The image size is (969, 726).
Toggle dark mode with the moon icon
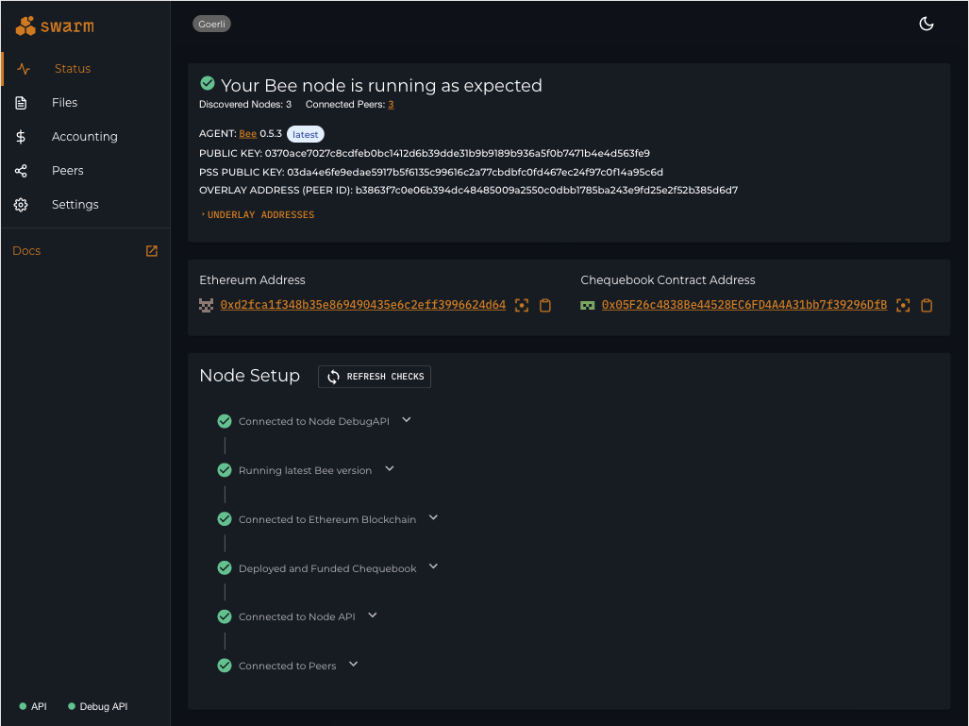point(927,24)
